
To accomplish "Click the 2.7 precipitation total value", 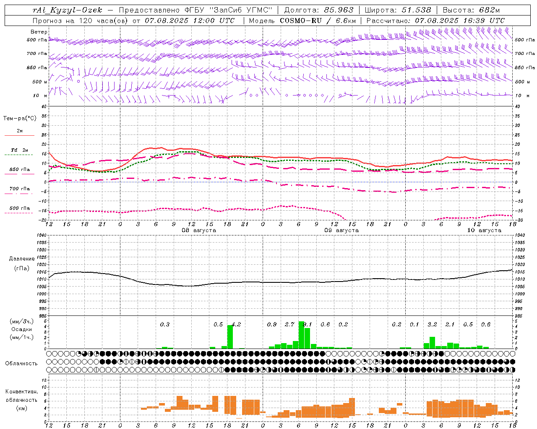I will point(289,324).
